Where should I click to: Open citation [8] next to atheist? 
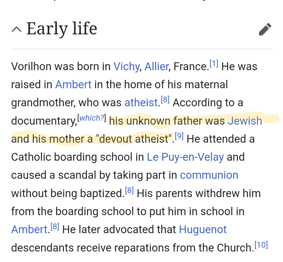point(165,99)
